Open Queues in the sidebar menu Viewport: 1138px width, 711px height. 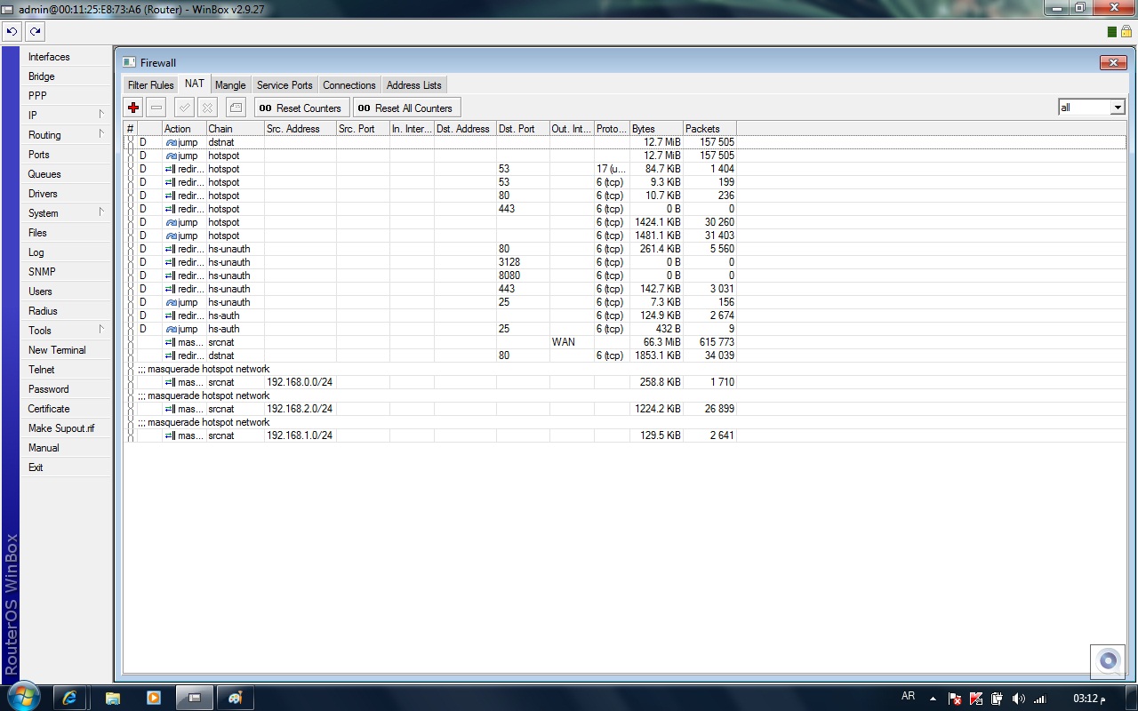pyautogui.click(x=68, y=174)
